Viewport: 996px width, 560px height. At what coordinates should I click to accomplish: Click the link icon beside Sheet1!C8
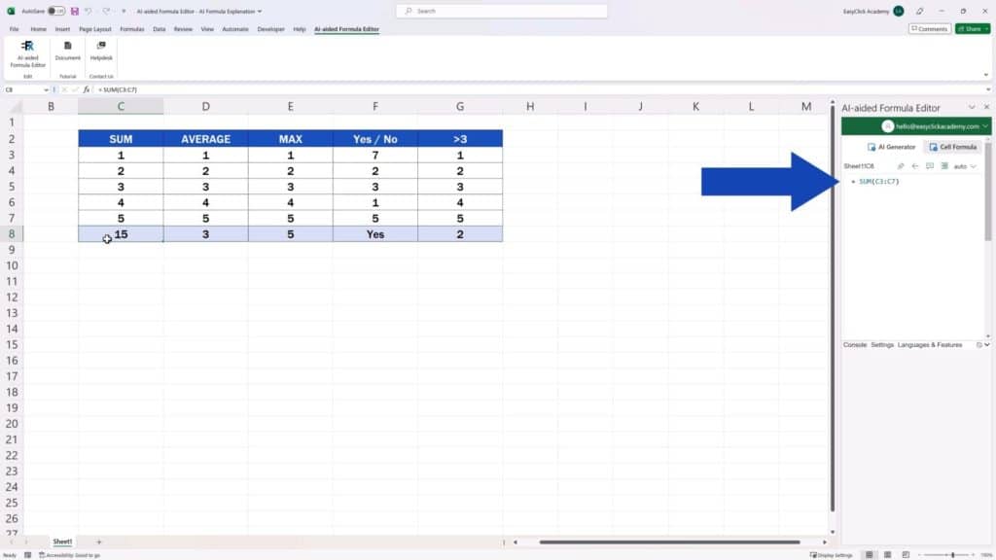pyautogui.click(x=900, y=165)
